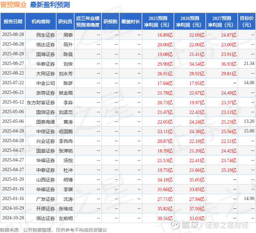
Task: Click the 2025-06-21 date cell
Action: (x=13, y=92)
